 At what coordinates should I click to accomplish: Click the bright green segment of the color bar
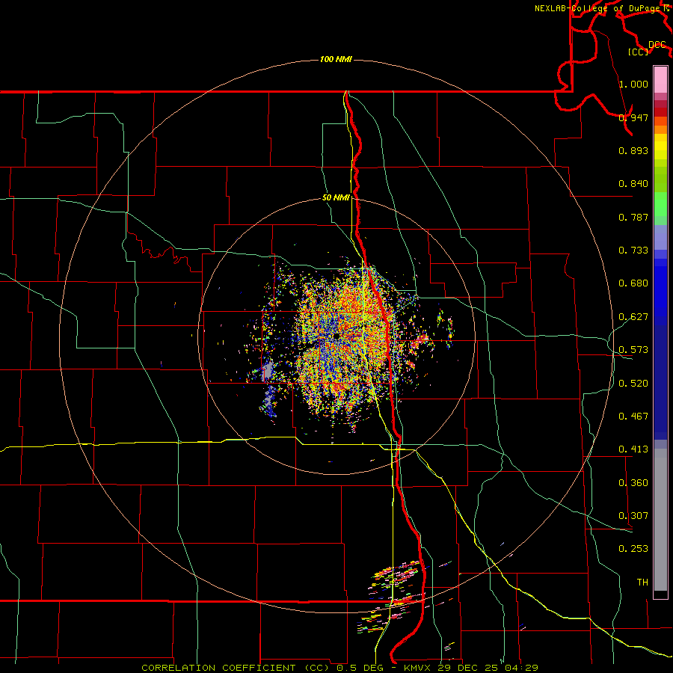[x=660, y=204]
